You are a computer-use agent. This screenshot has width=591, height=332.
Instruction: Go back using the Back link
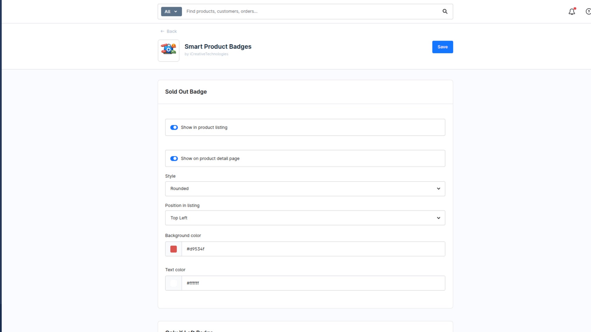point(168,31)
